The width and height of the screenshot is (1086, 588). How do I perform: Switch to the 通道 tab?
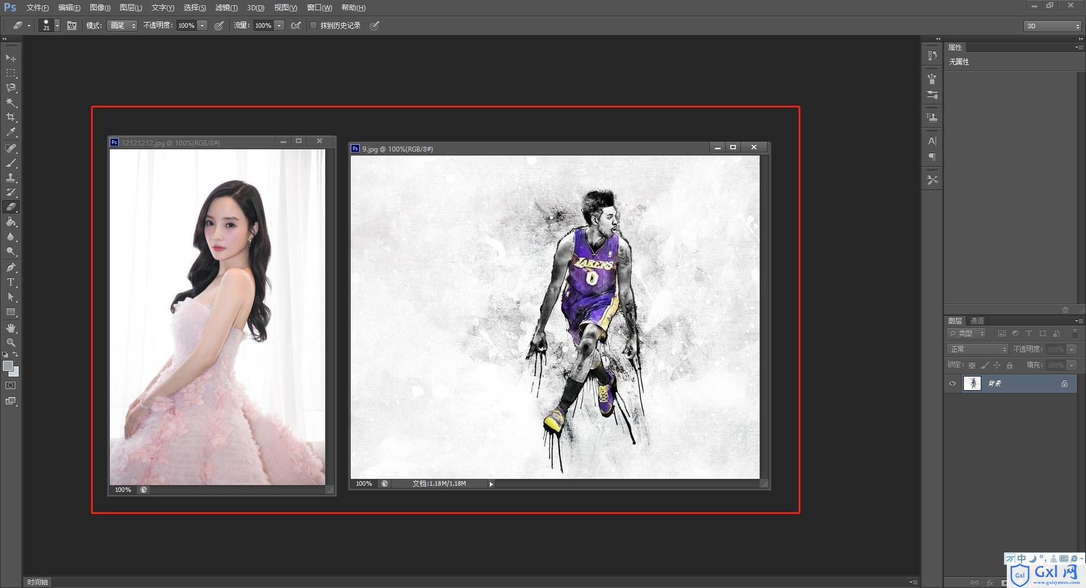point(977,321)
